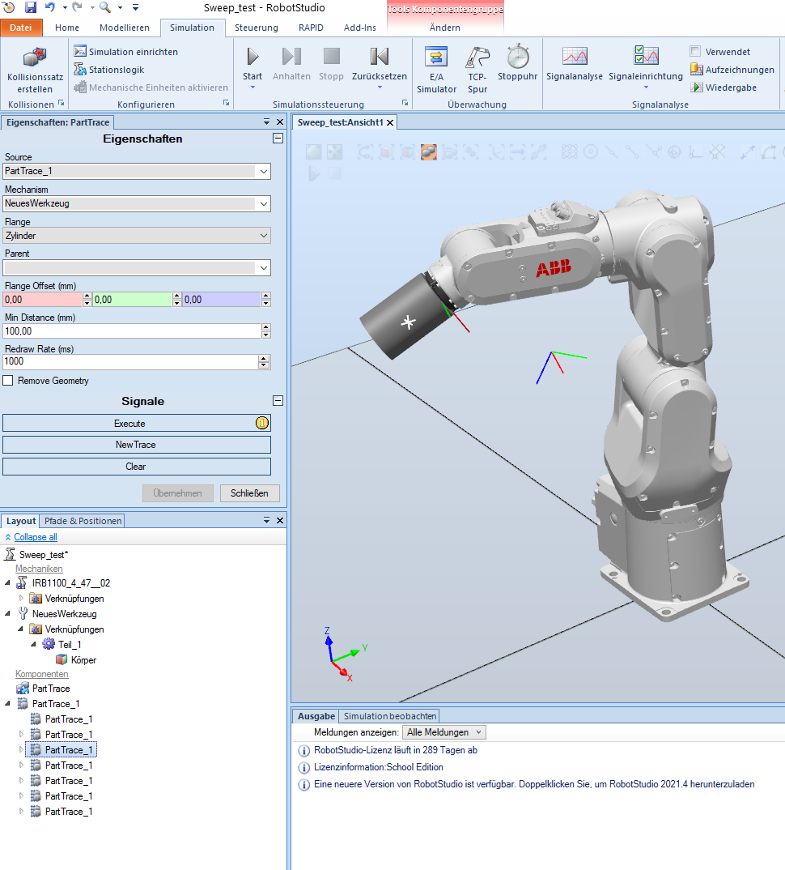Screen dimensions: 785x870
Task: Open the Signaleinrichtung dropdown arrow
Action: point(646,87)
